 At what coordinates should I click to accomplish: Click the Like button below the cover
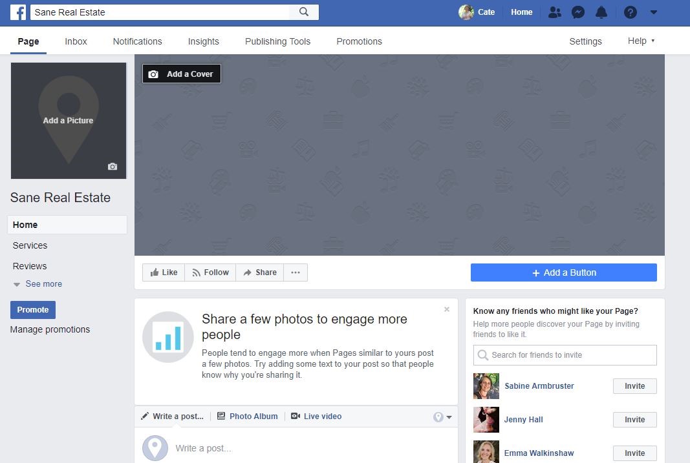coord(164,273)
